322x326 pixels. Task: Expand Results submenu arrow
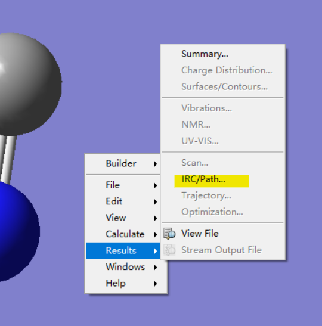156,251
